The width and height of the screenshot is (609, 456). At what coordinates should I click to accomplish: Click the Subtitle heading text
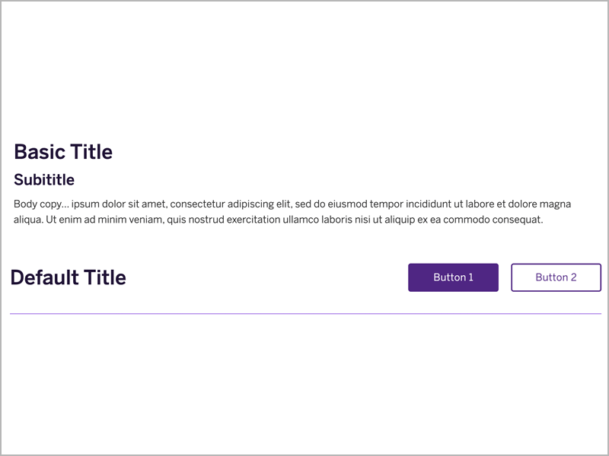(x=44, y=180)
